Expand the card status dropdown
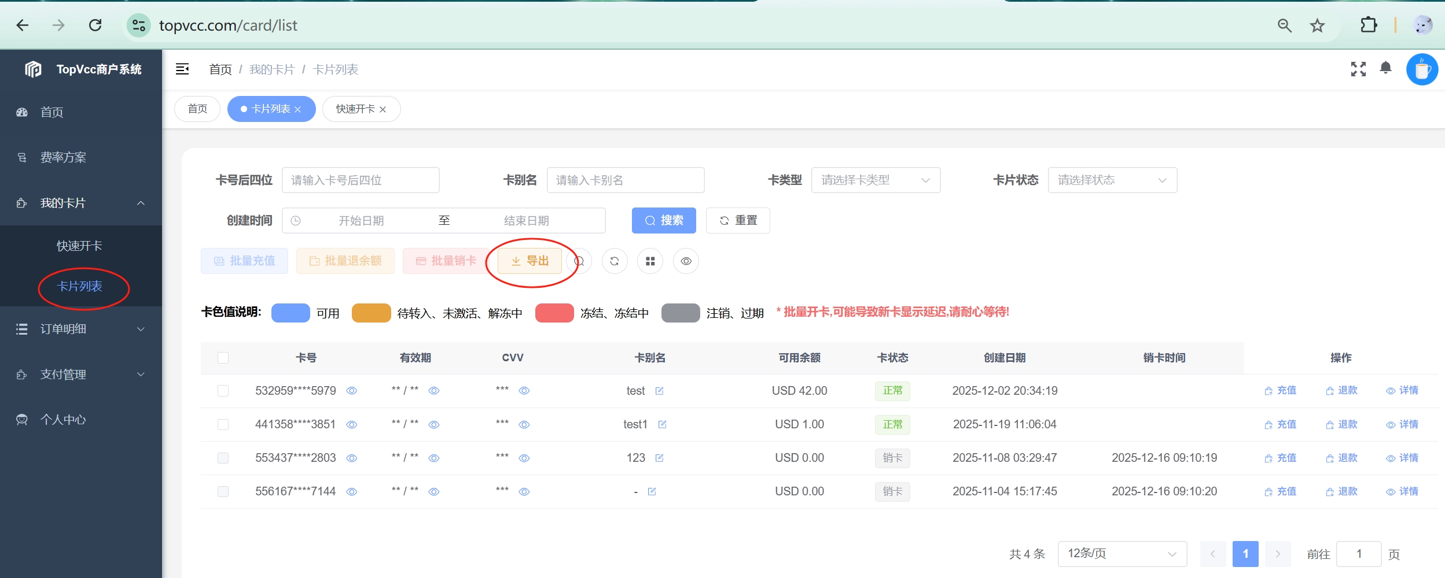Screen dimensions: 1445x578 tap(1112, 180)
